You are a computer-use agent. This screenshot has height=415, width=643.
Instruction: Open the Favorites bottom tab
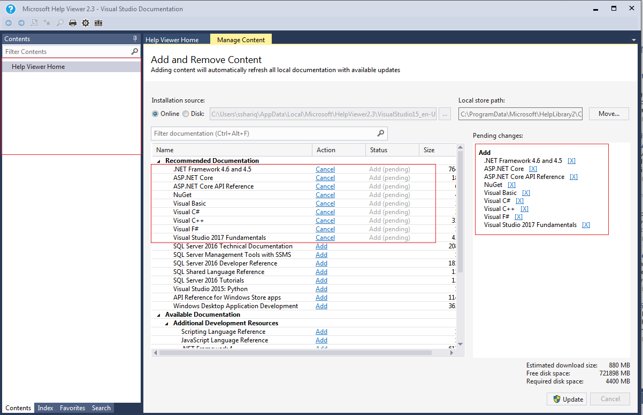[x=73, y=408]
